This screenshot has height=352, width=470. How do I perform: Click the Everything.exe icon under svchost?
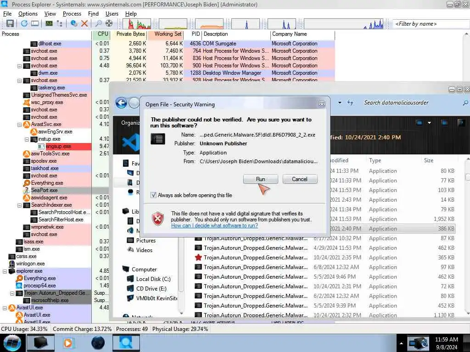(26, 183)
